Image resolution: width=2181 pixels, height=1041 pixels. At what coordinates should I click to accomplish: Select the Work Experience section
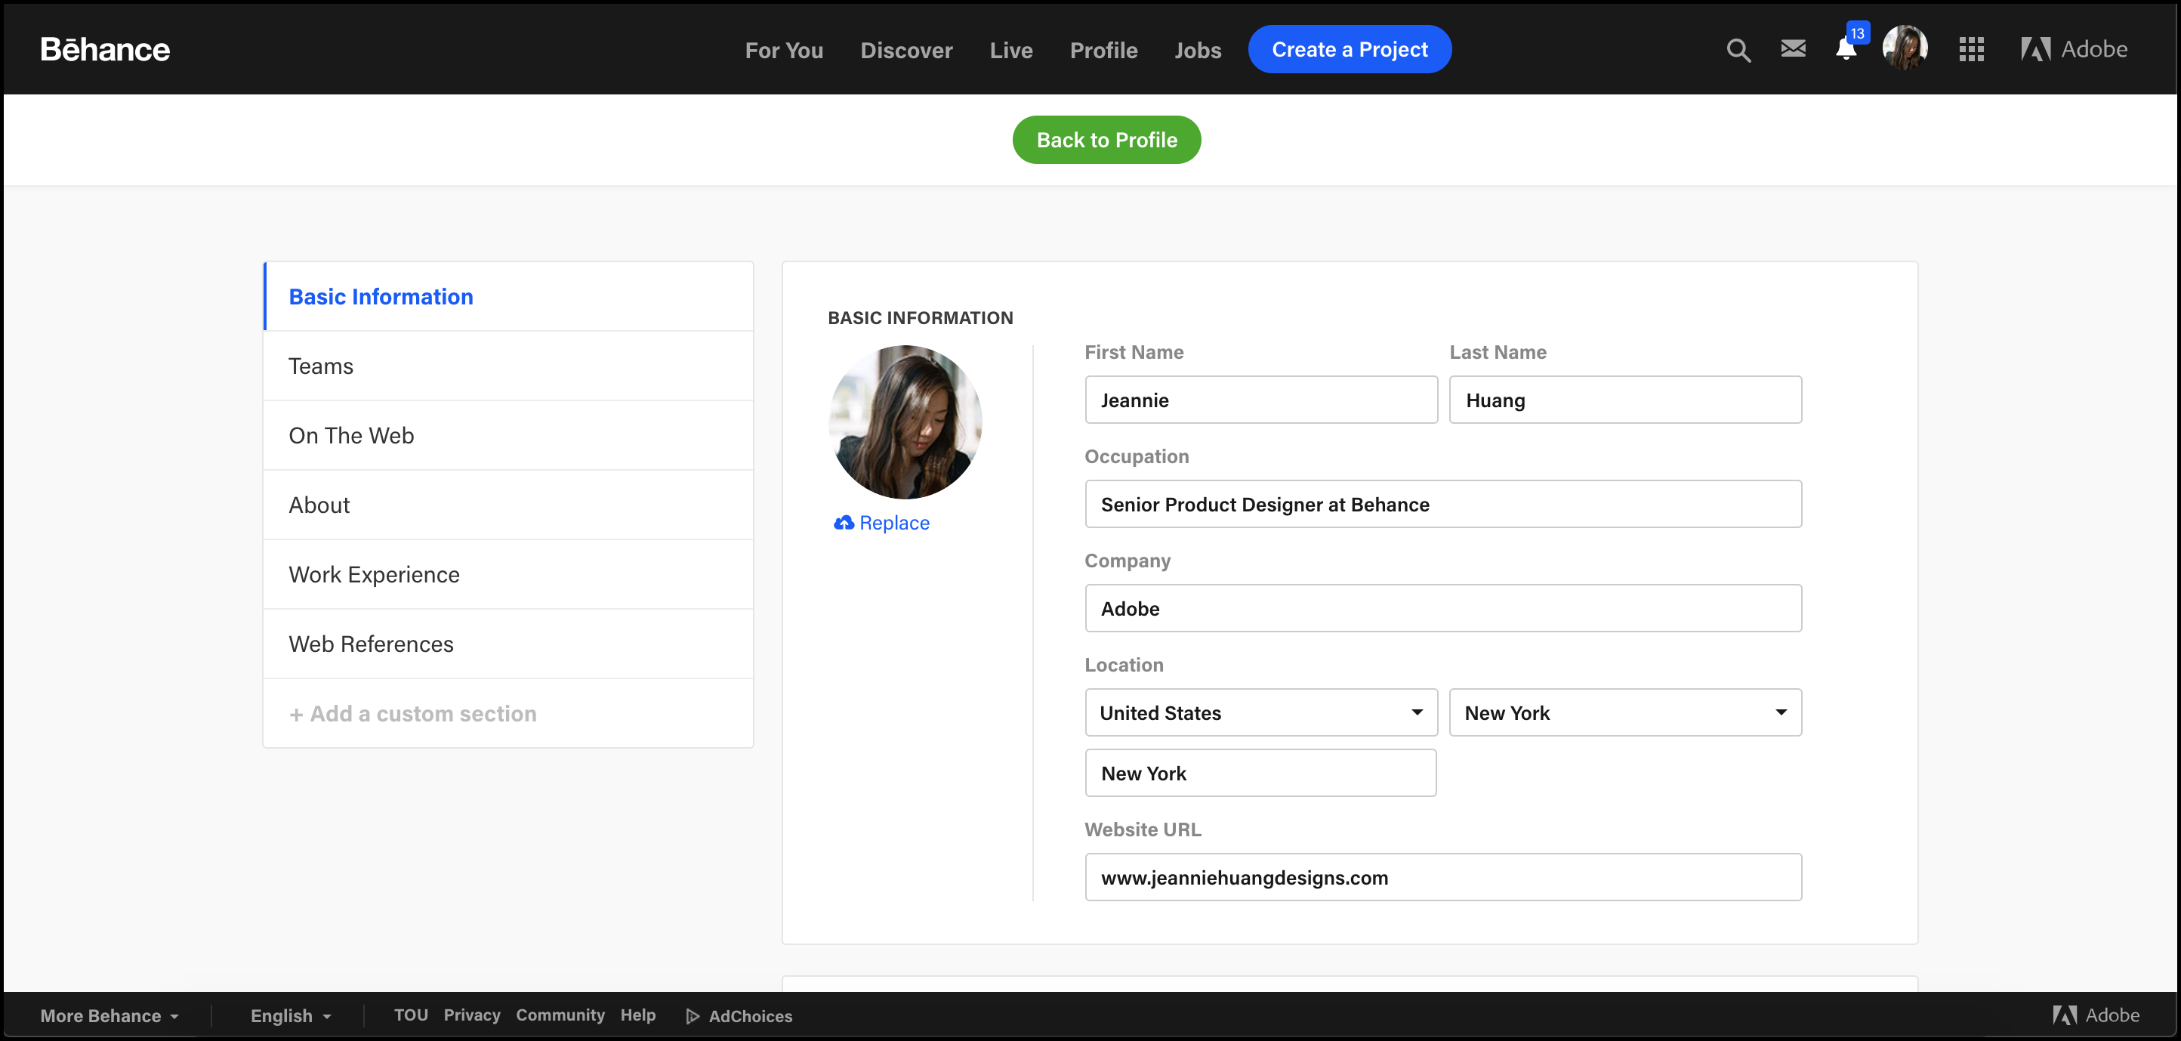tap(374, 573)
